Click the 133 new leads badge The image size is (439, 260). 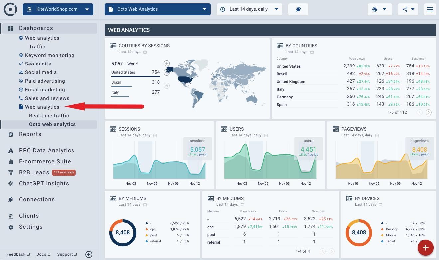64,172
